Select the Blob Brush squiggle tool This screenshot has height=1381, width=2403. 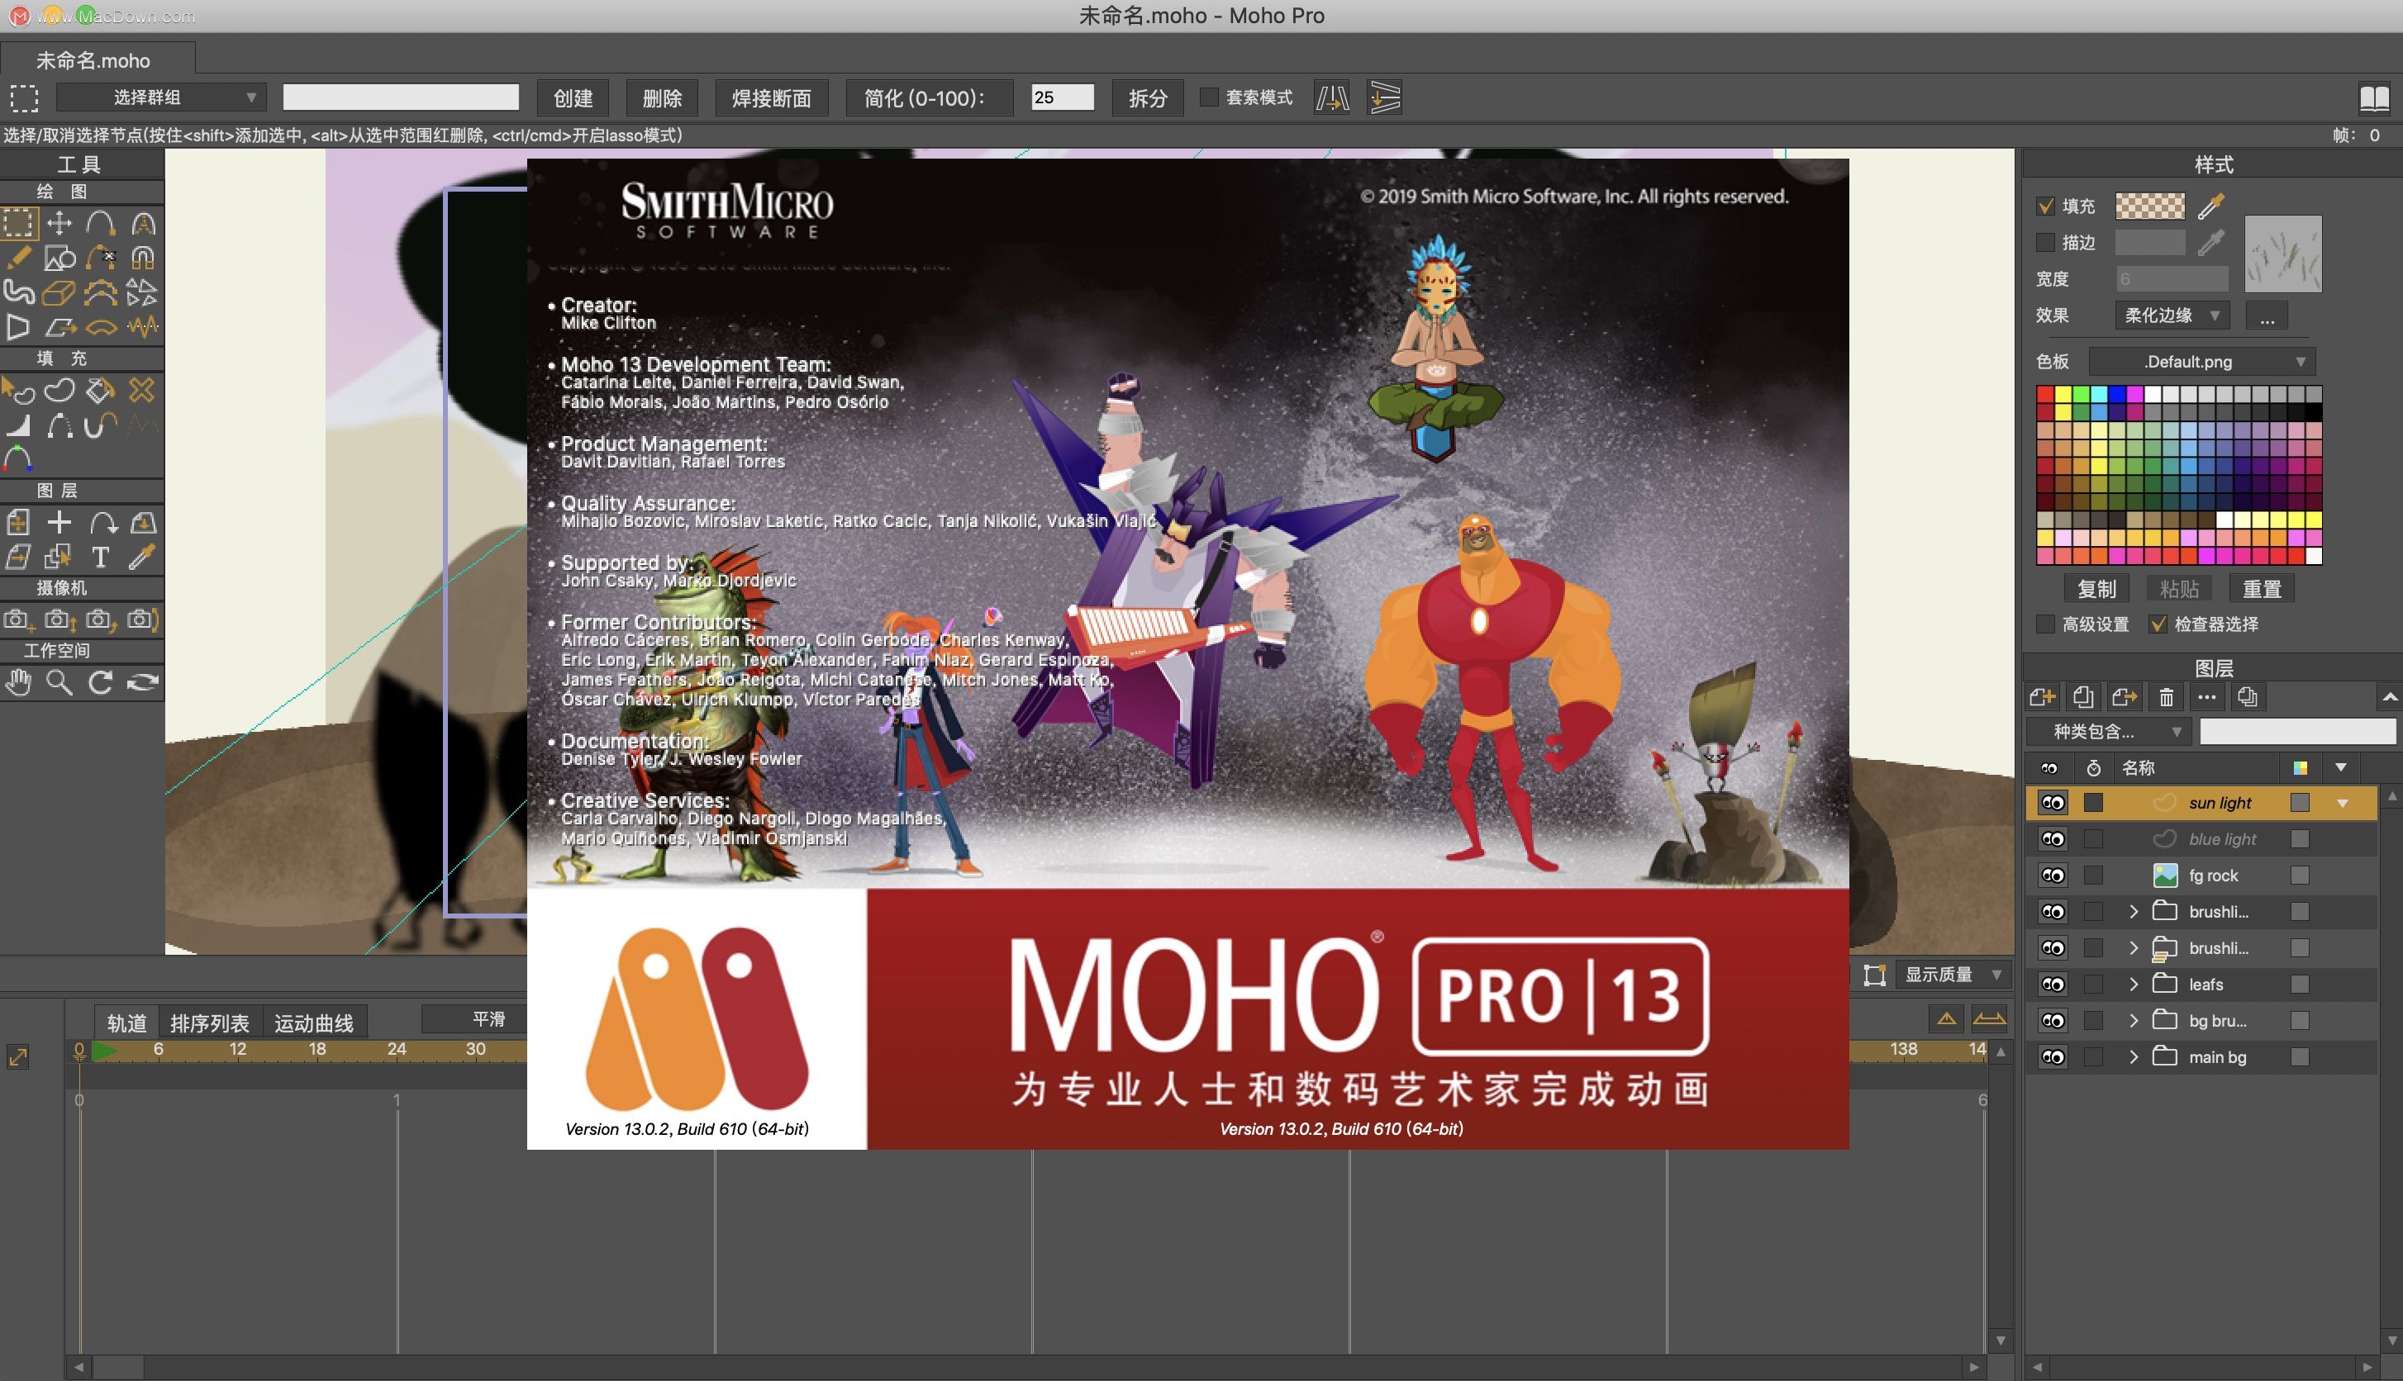(19, 292)
